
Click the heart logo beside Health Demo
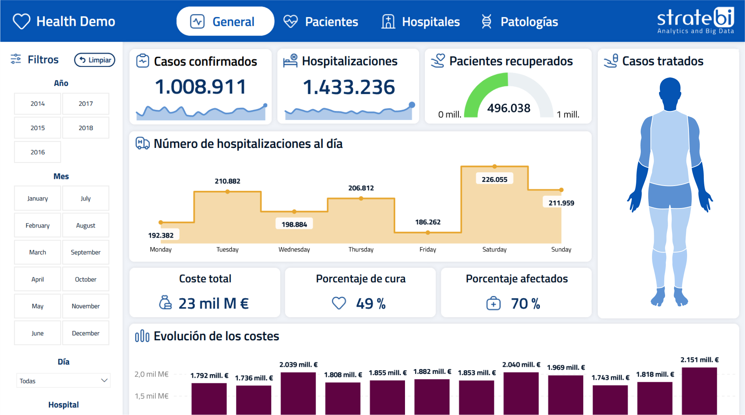click(x=21, y=21)
